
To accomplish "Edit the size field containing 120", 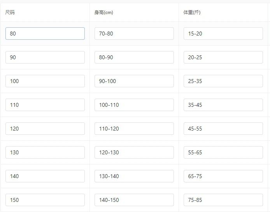I will [45, 129].
